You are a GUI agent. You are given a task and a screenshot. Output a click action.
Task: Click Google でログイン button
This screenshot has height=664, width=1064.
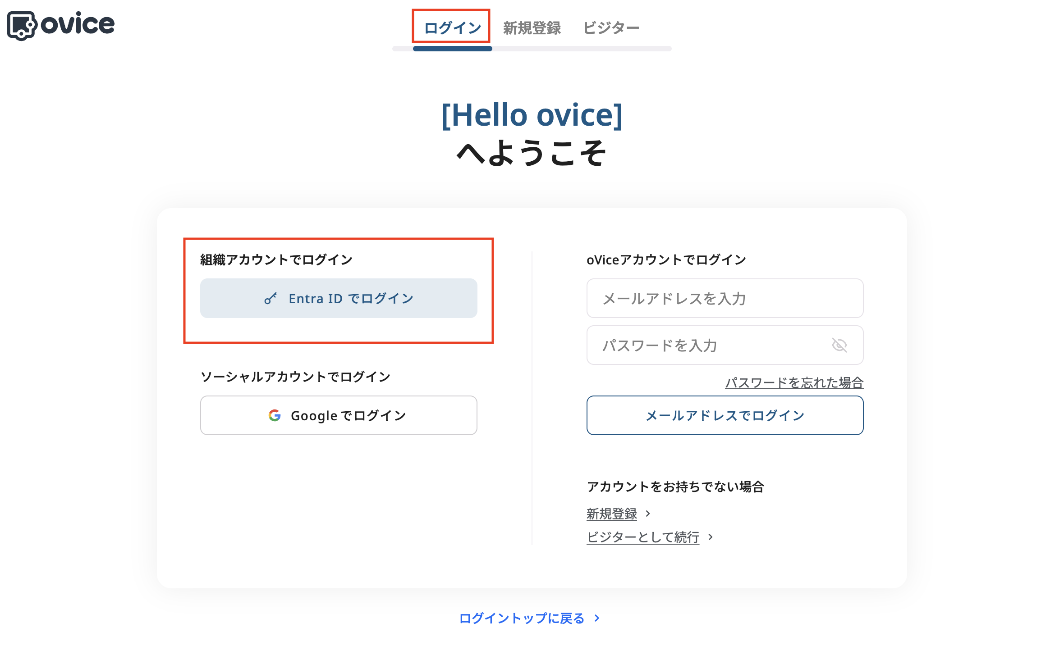tap(339, 415)
